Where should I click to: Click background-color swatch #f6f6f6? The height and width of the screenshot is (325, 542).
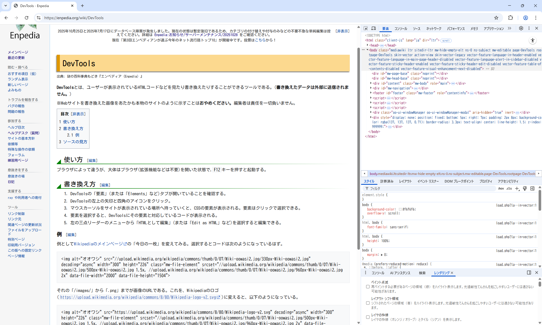[400, 209]
